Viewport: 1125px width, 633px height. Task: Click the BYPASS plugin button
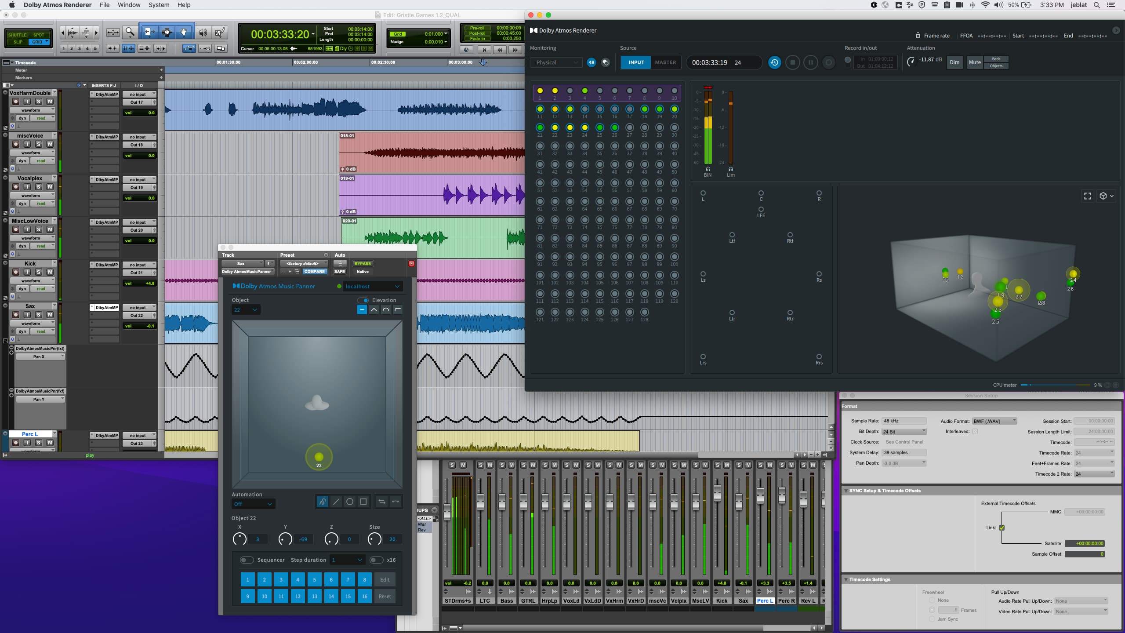(x=363, y=264)
